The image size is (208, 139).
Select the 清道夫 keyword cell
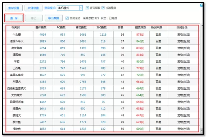point(17,109)
